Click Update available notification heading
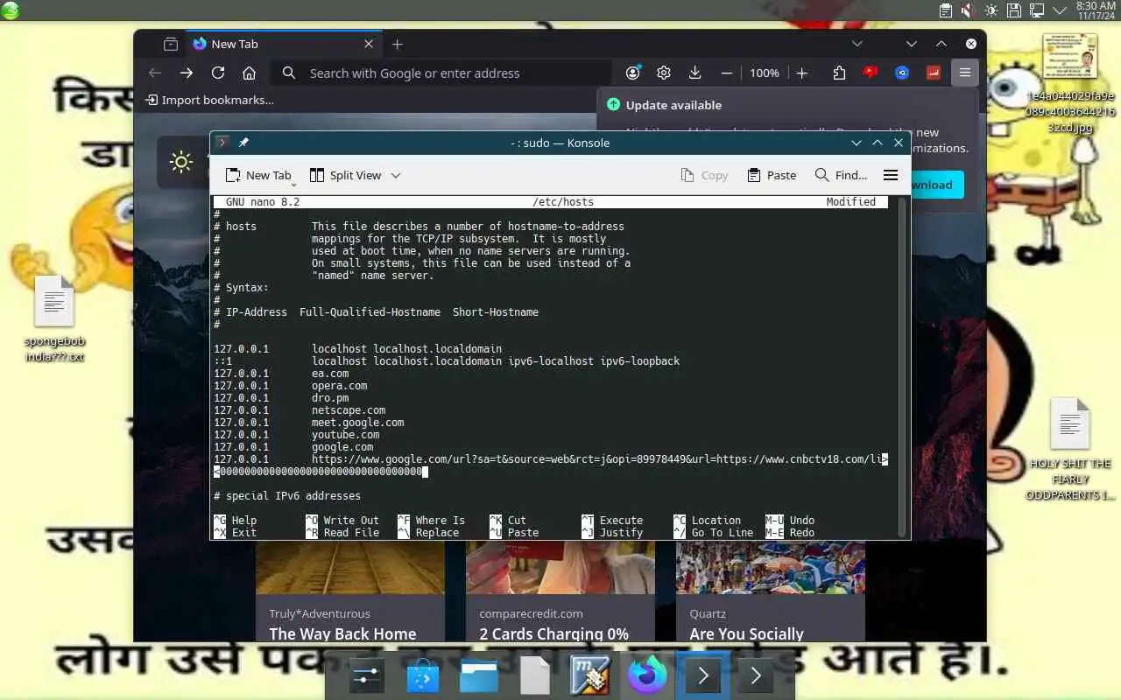This screenshot has width=1121, height=700. coord(673,105)
